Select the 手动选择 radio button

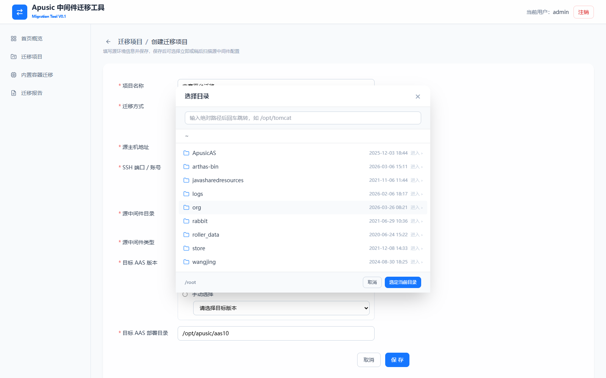click(185, 294)
